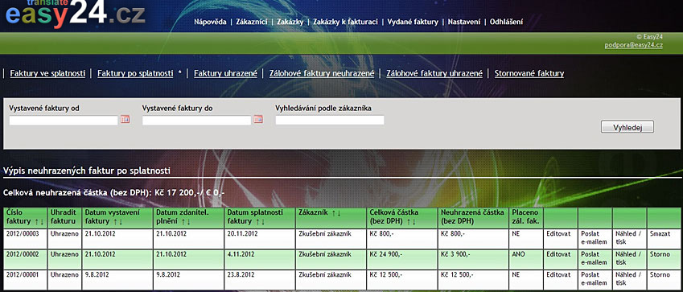The height and width of the screenshot is (292, 683).
Task: Open calendar picker for Vystavené faktury od
Action: pos(125,119)
